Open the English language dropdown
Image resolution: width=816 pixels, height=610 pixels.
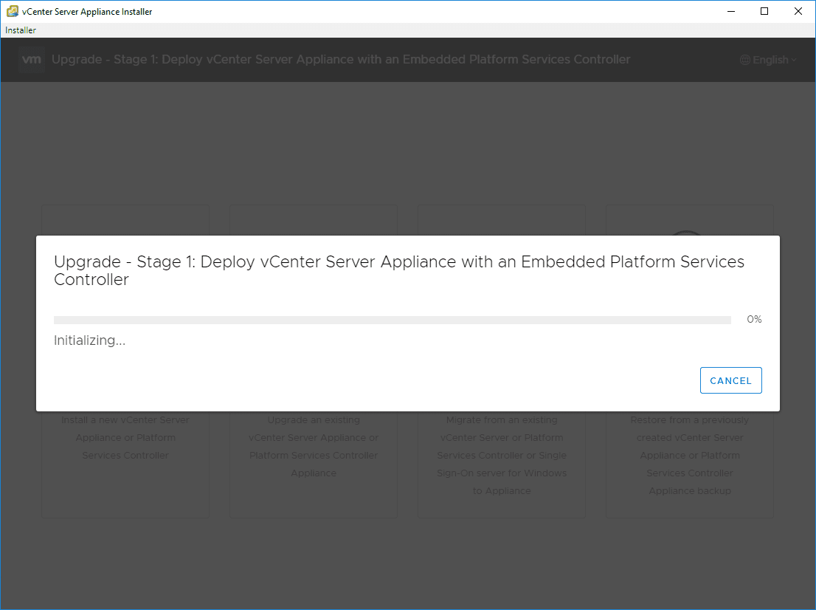(768, 60)
